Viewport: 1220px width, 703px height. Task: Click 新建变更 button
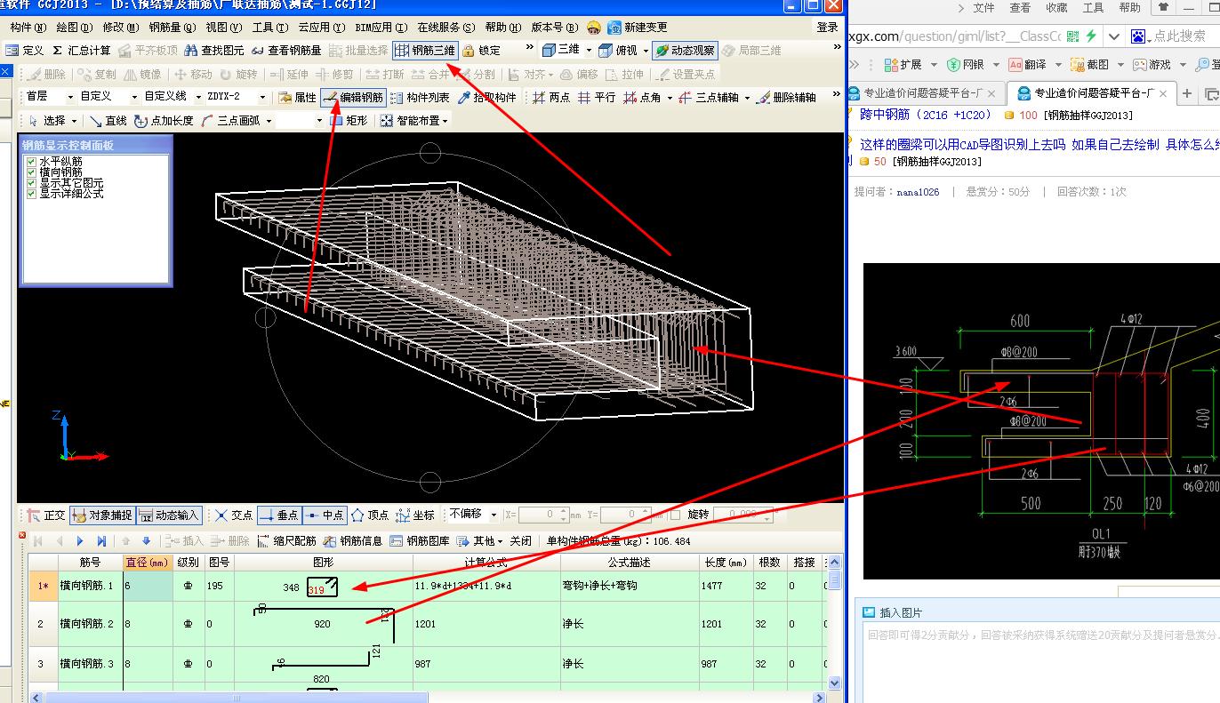point(638,28)
